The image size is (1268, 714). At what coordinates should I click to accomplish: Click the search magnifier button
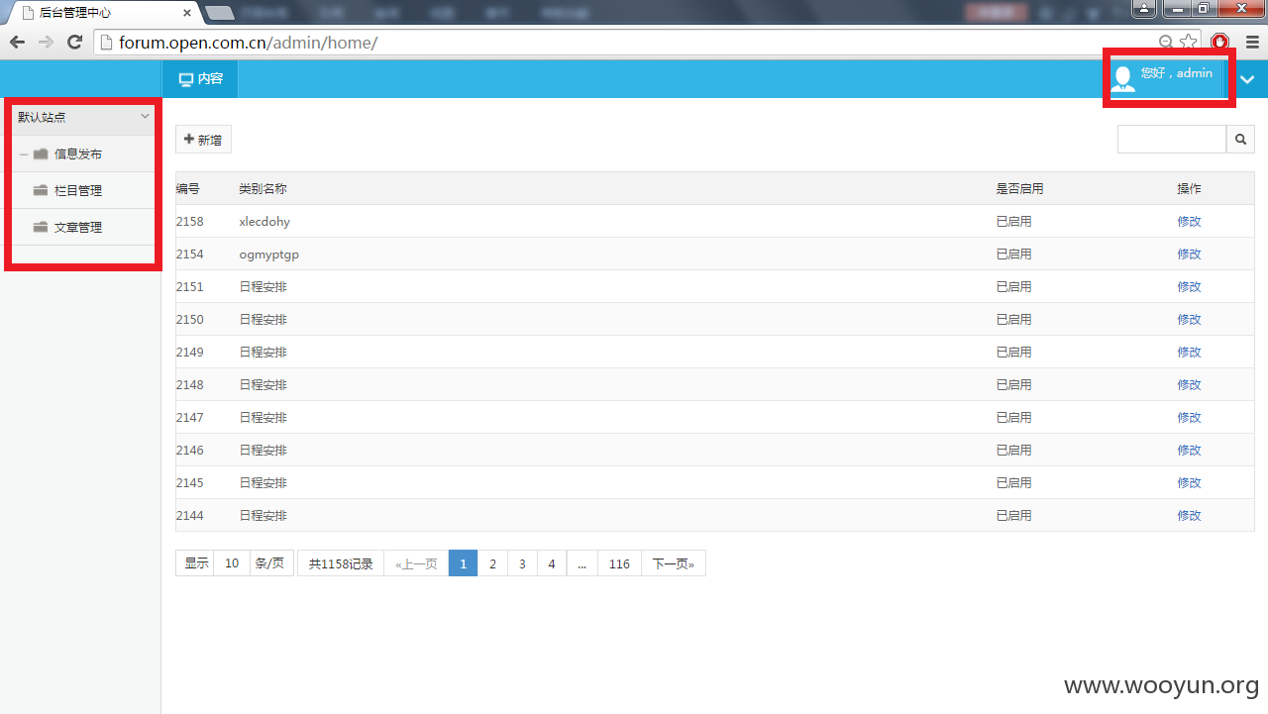click(x=1240, y=140)
